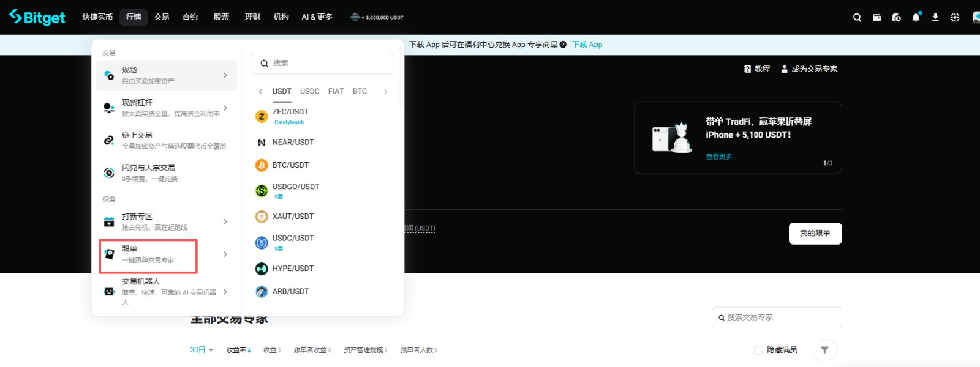Open the AI & 更多 menu
This screenshot has height=367, width=980.
pos(317,17)
